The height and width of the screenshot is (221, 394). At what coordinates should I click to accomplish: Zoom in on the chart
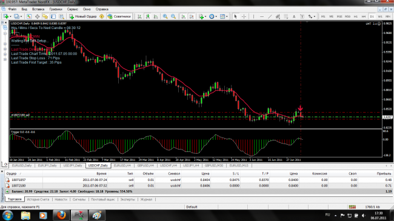click(x=165, y=16)
